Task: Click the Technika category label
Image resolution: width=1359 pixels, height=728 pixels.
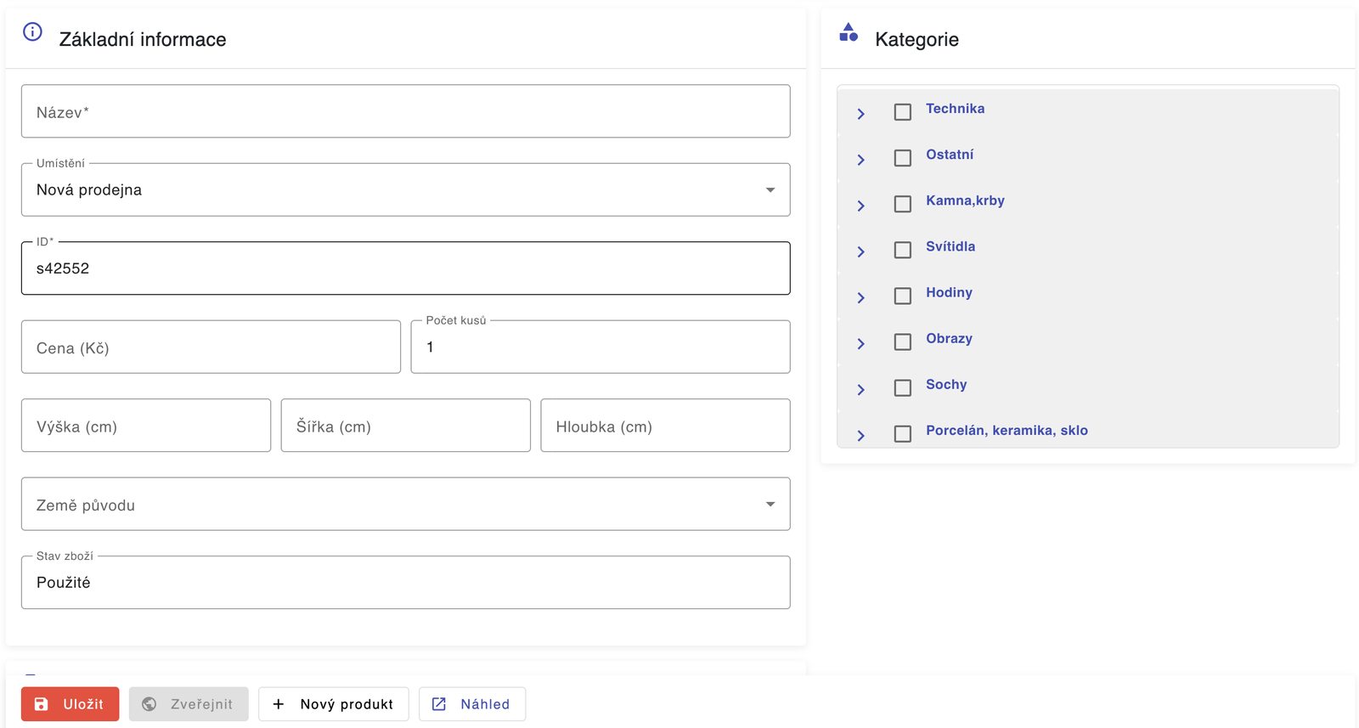Action: click(955, 109)
